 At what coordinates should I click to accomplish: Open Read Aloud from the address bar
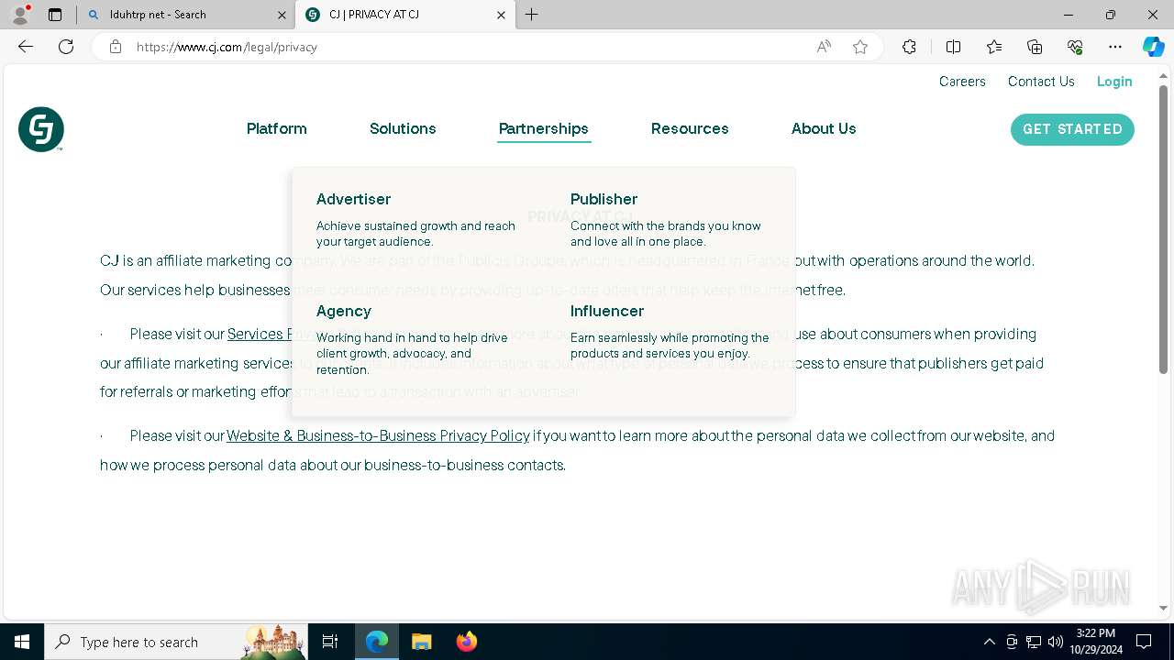(x=824, y=47)
